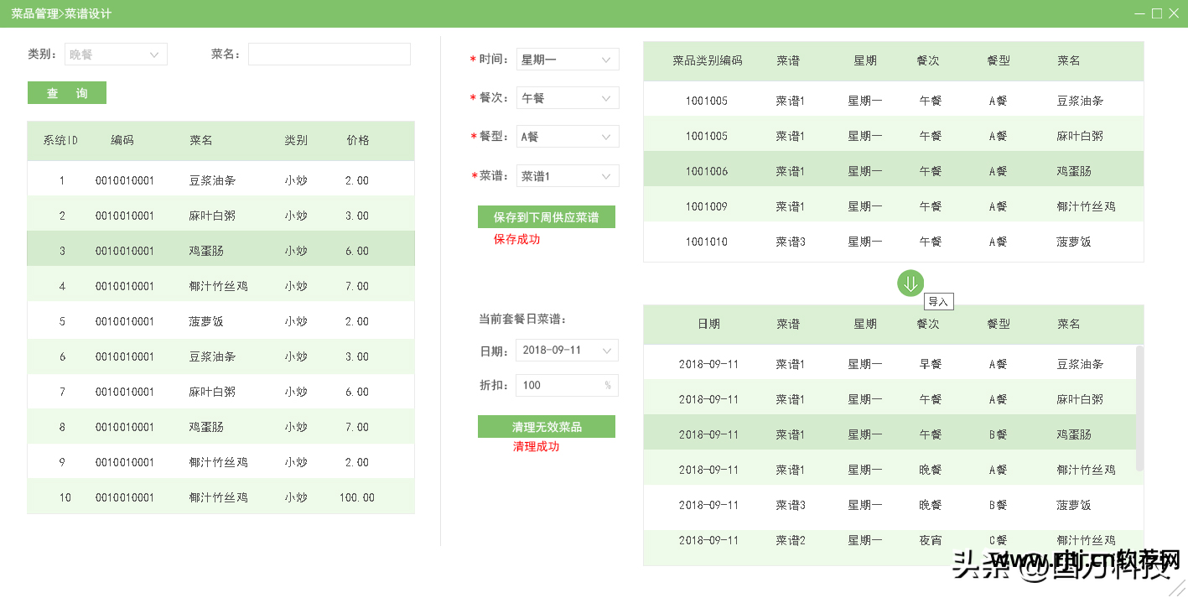Click the maximize window icon
Screen dimensions: 1188x598
(x=1157, y=13)
